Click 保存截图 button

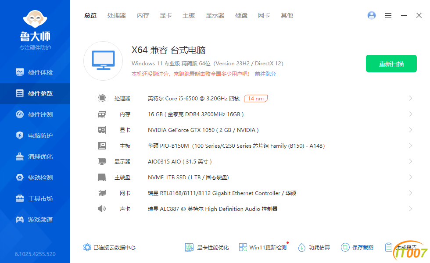point(357,247)
